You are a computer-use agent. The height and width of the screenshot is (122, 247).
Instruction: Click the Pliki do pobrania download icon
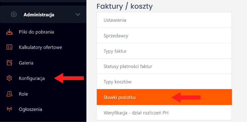[x=9, y=32]
